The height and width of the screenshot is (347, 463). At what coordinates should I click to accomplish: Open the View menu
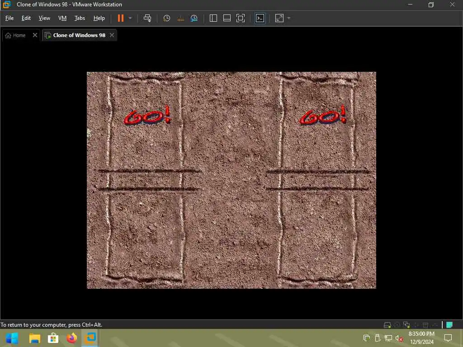point(44,18)
